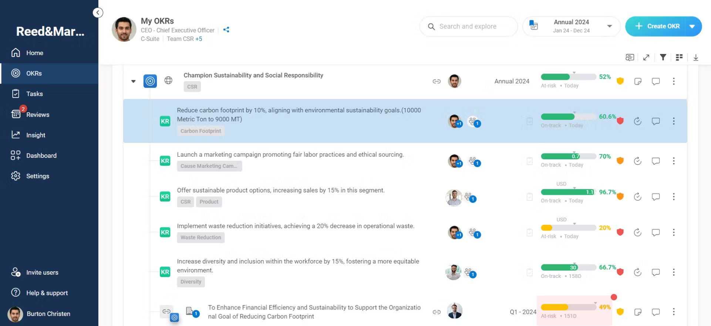Image resolution: width=711 pixels, height=326 pixels.
Task: Switch to the Tasks section
Action: [x=34, y=94]
